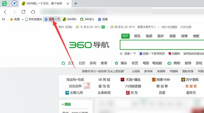Click lunar date 六月廿四
204x113 pixels.
coord(186,27)
